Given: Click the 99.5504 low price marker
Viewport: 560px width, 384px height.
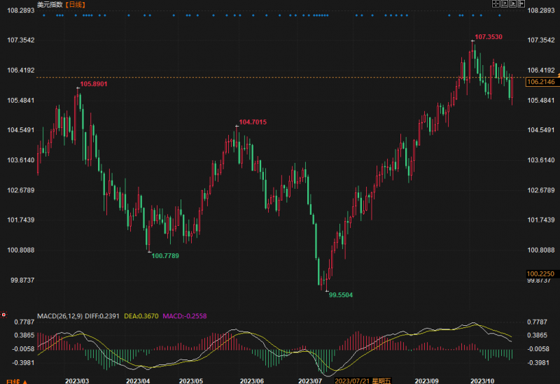Looking at the screenshot, I should point(340,295).
